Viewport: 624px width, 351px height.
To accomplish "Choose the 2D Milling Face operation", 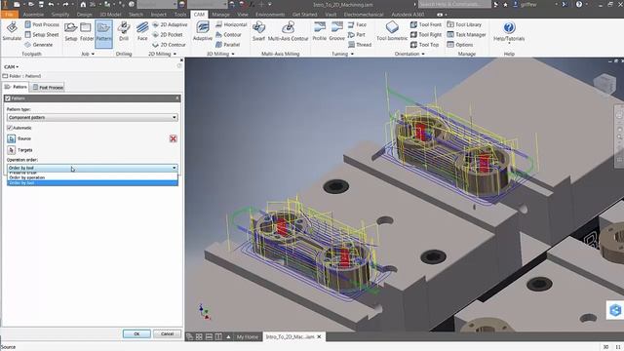I will coord(142,31).
